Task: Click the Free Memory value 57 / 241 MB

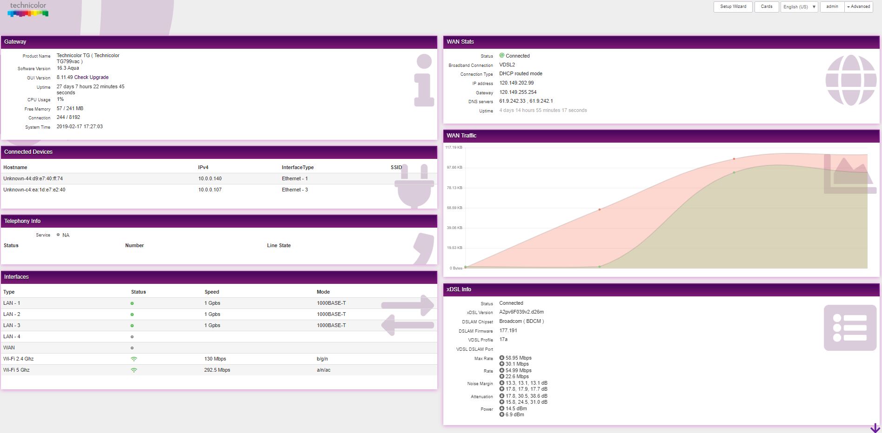Action: click(70, 109)
